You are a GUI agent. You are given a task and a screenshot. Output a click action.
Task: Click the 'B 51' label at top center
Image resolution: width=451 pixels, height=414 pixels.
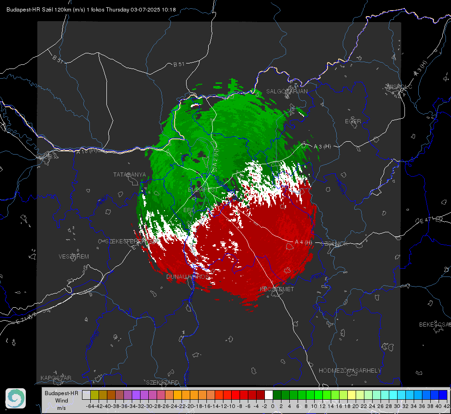pos(179,64)
